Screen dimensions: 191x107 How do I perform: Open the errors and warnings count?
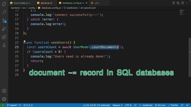28,105
